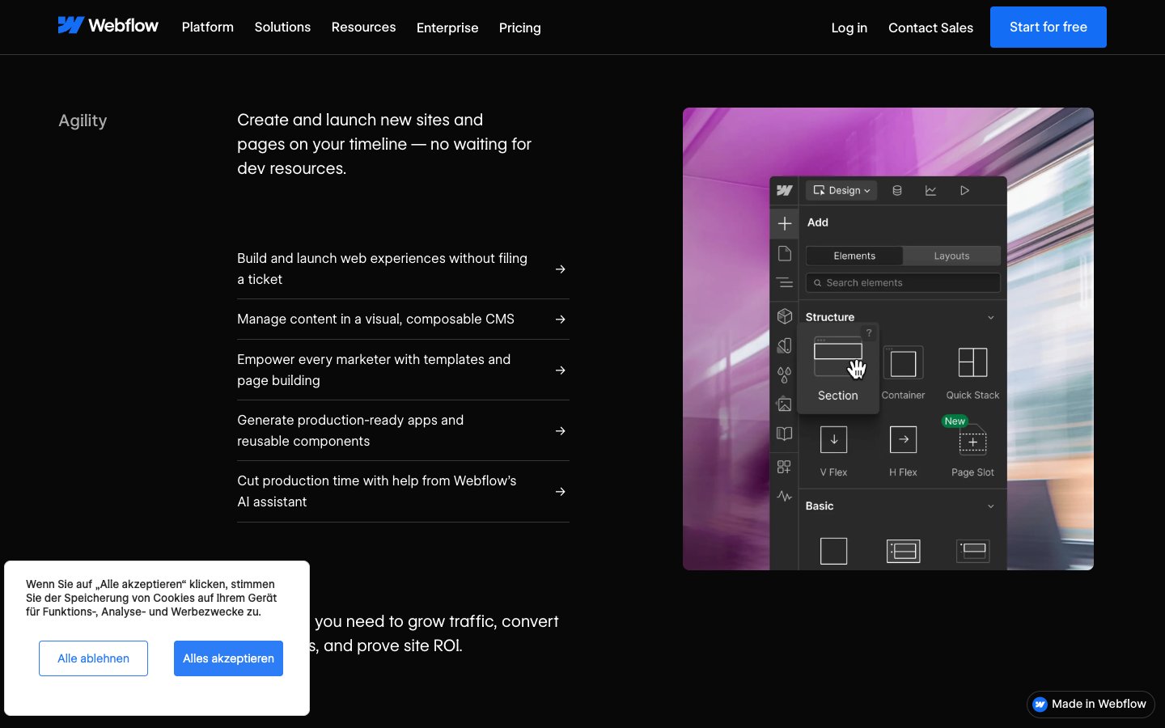The height and width of the screenshot is (728, 1165).
Task: Collapse the Structure section chevron
Action: tap(991, 317)
